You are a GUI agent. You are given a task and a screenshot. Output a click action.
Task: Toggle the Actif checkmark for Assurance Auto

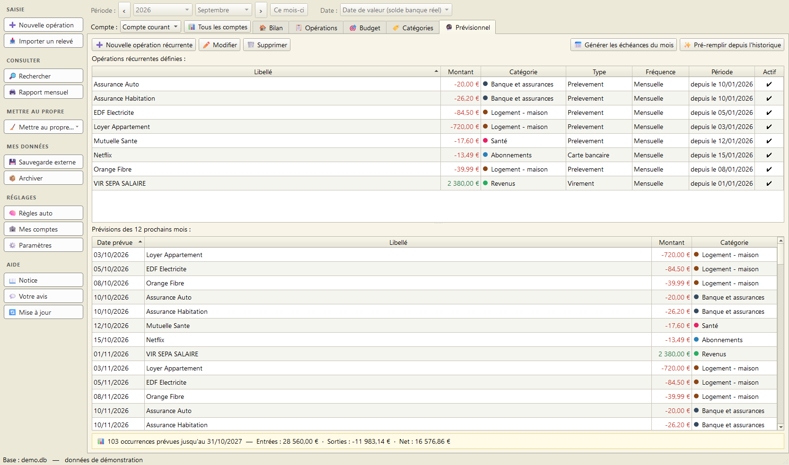[769, 84]
